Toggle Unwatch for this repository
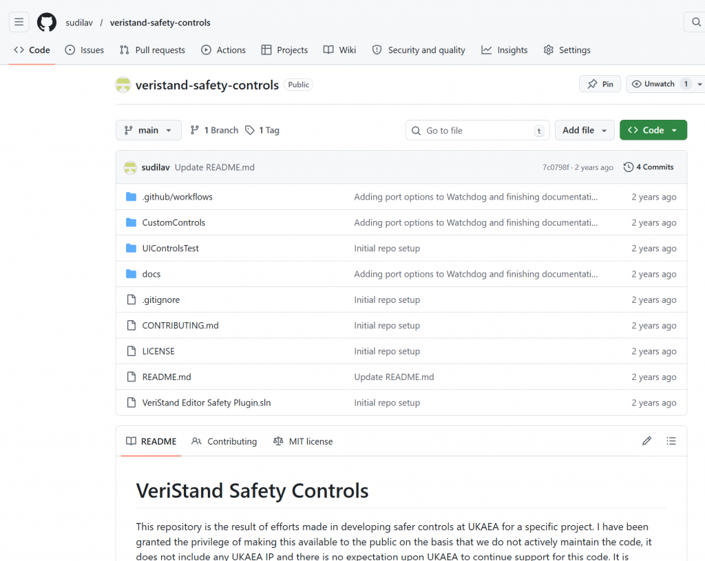Screen dimensions: 705x561 click(654, 84)
